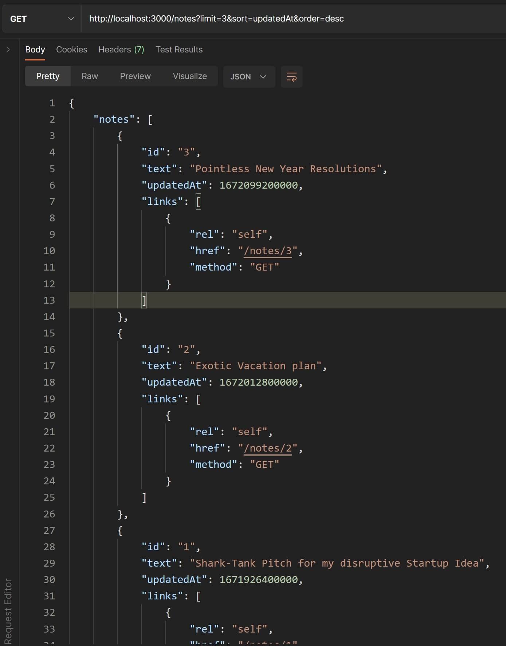Image resolution: width=506 pixels, height=646 pixels.
Task: Click the "self" value on line 33
Action: 250,629
